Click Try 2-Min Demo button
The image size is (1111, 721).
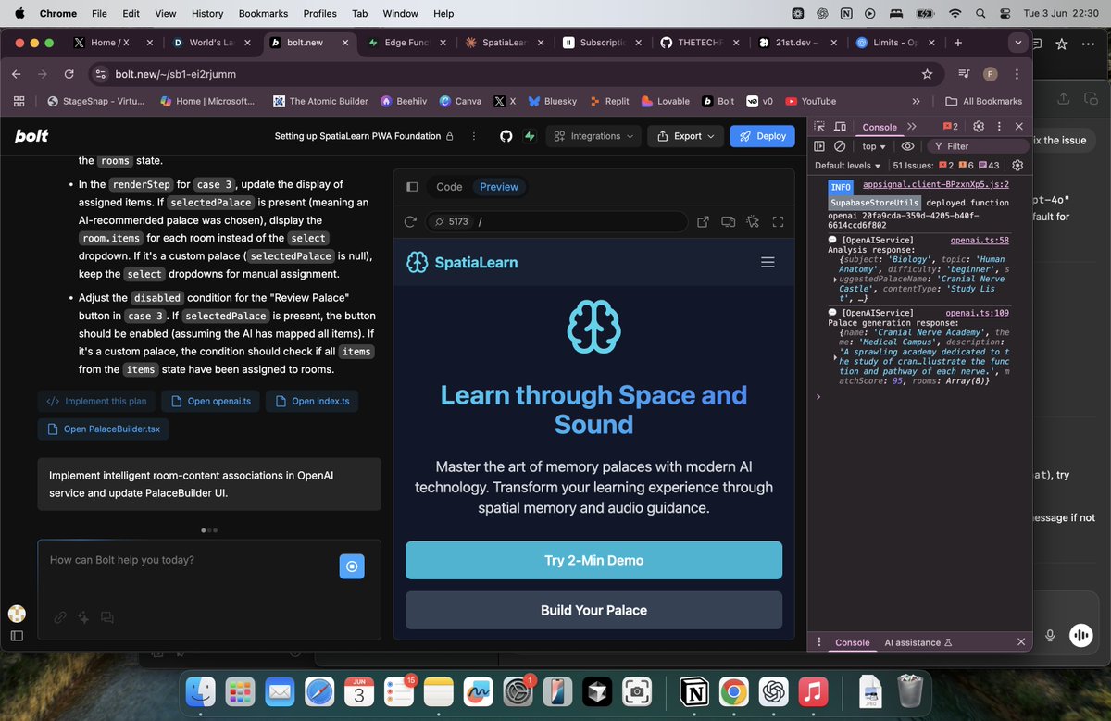tap(593, 560)
